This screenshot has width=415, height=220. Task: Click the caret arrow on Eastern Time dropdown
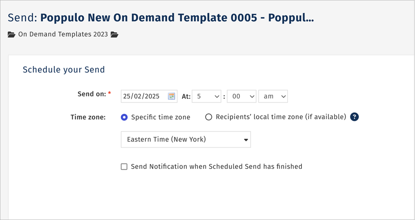246,140
